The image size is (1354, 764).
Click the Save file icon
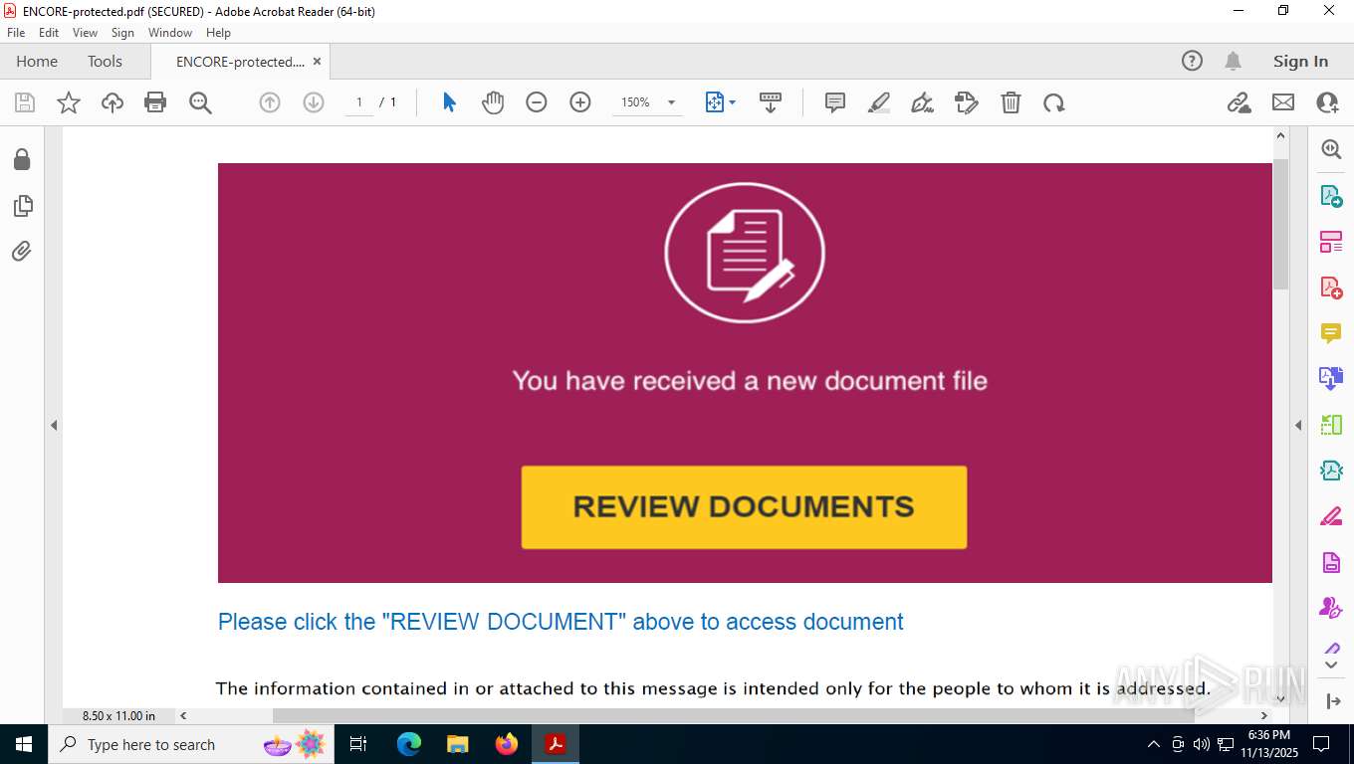[x=25, y=102]
